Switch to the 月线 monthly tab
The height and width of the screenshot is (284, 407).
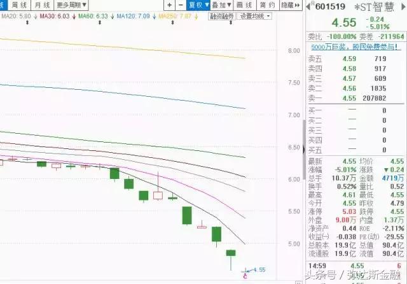pyautogui.click(x=43, y=5)
